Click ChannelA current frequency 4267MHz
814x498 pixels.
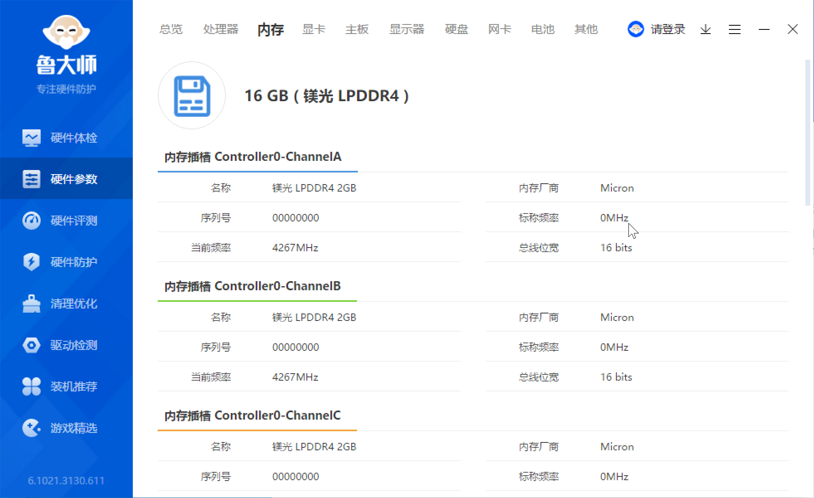click(295, 248)
